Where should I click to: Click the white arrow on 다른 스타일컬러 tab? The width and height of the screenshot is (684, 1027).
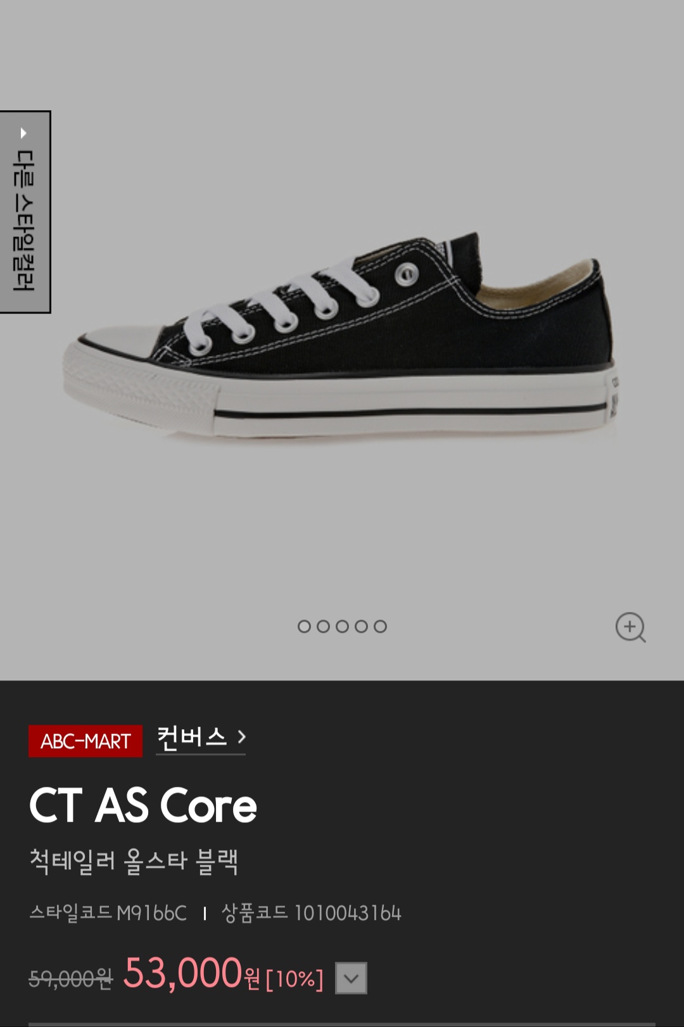point(23,133)
